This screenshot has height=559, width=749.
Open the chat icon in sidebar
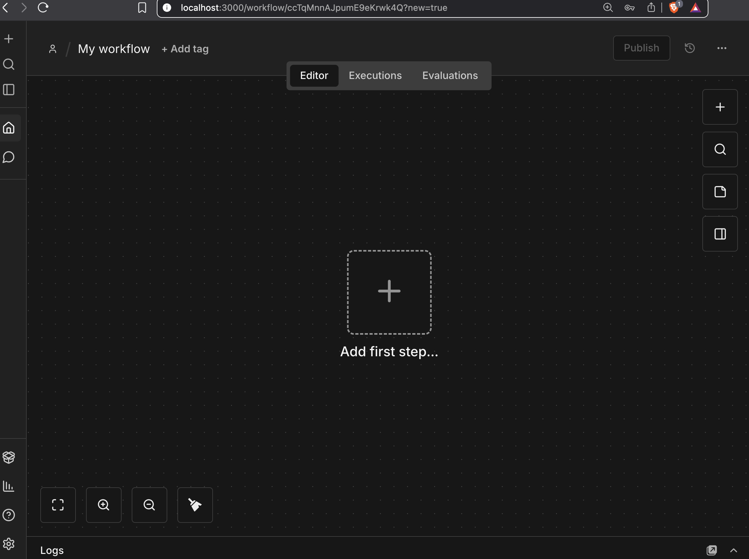[9, 157]
